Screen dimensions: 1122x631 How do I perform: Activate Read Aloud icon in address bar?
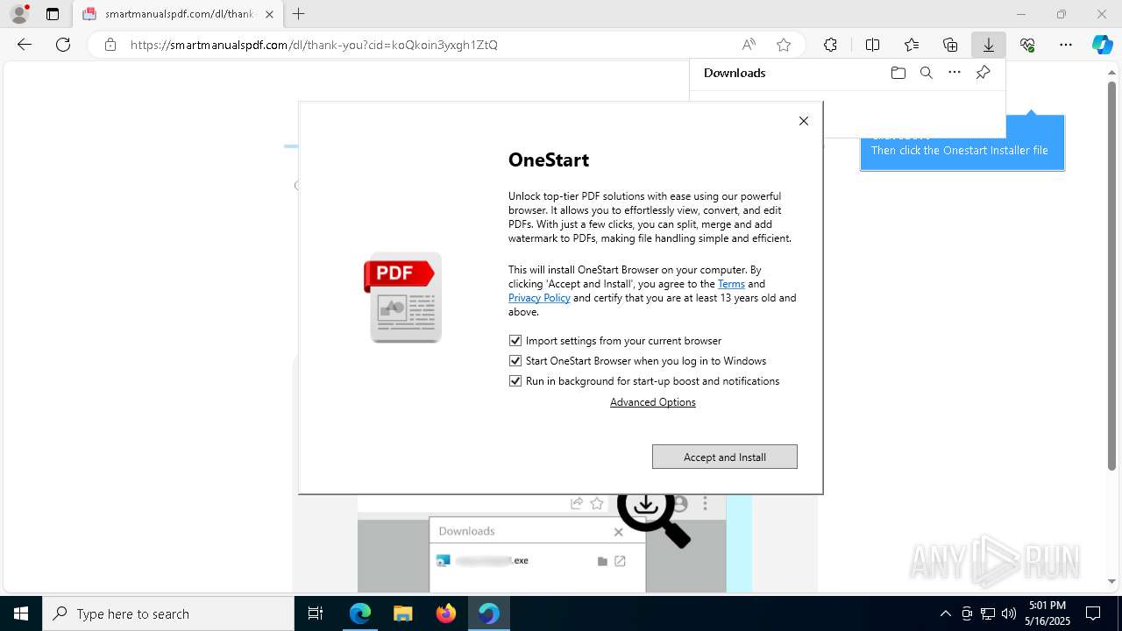(x=749, y=45)
